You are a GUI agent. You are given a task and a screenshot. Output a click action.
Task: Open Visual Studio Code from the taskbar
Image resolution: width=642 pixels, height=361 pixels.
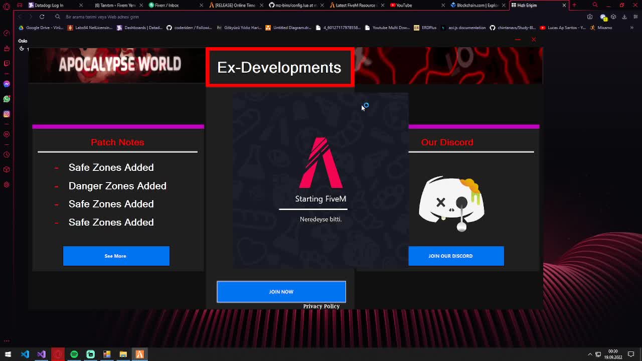tap(25, 354)
